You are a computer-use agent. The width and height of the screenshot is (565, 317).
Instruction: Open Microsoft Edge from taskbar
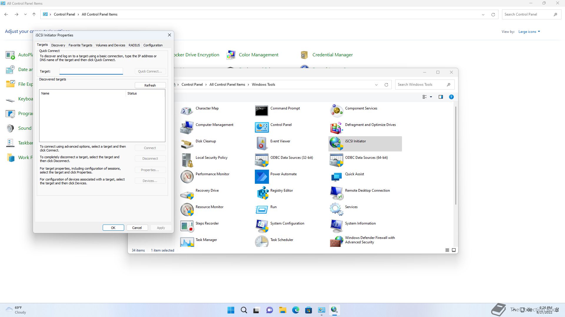tap(296, 310)
